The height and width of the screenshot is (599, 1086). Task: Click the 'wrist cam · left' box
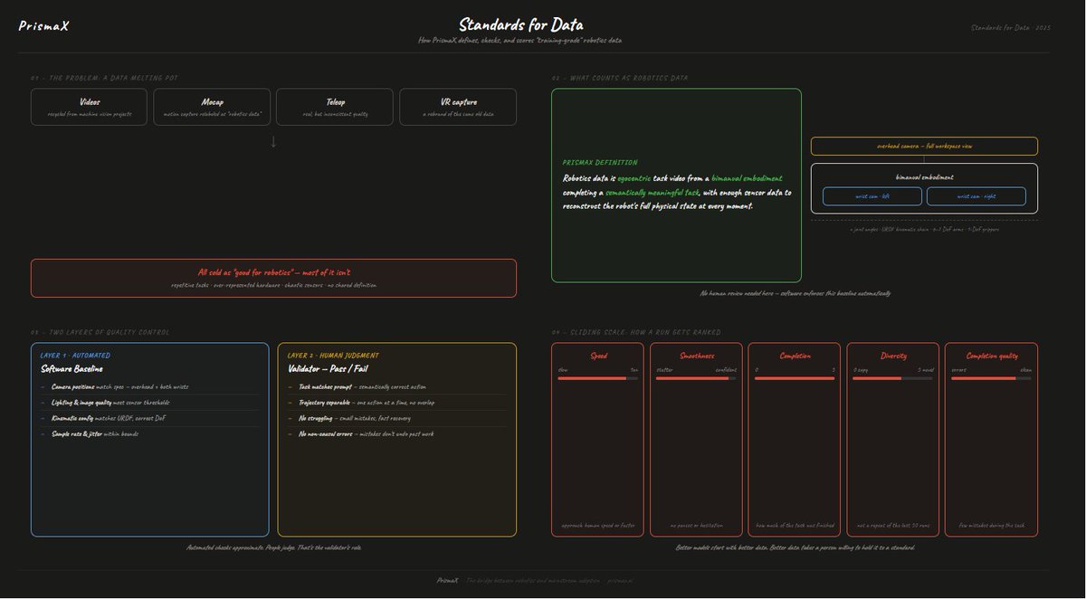[x=872, y=196]
